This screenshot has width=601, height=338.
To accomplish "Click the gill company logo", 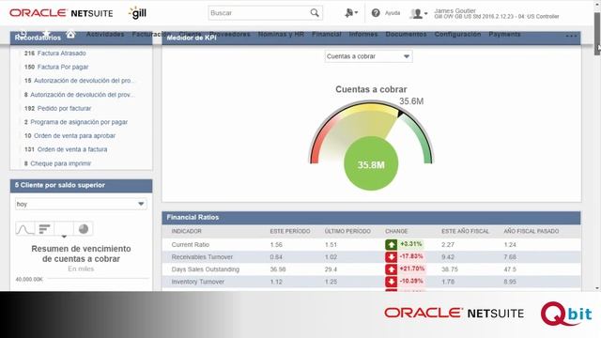I will tap(138, 13).
